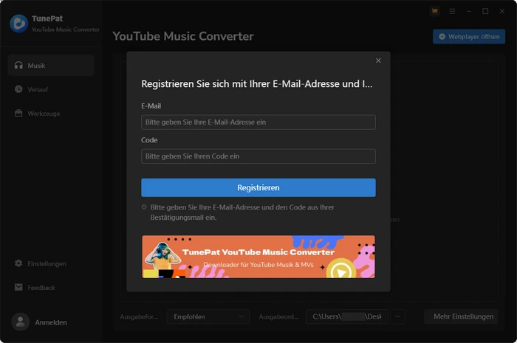Click Anmelden to sign in
This screenshot has width=517, height=343.
[x=51, y=322]
